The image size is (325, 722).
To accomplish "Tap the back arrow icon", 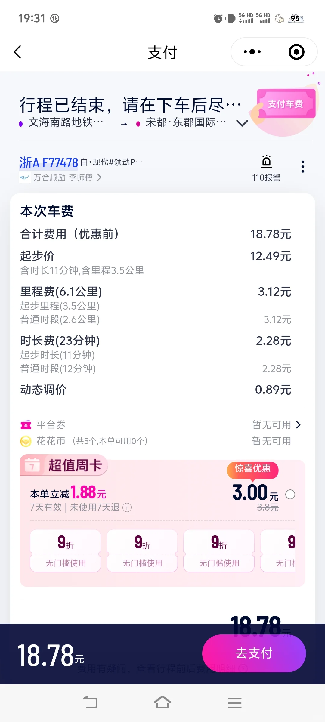I will point(18,52).
